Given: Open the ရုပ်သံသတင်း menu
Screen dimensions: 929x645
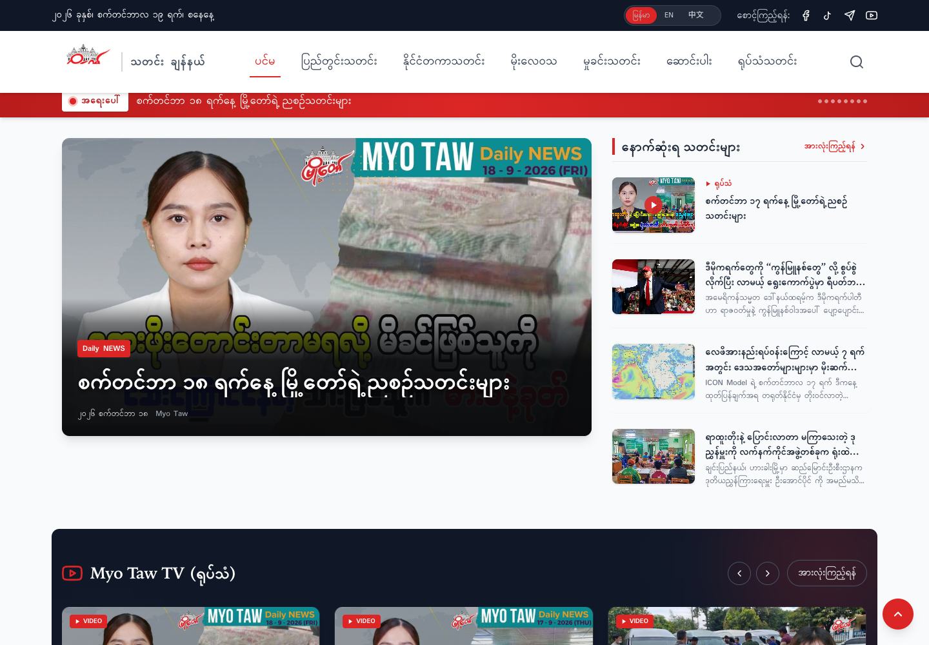Looking at the screenshot, I should click(767, 62).
